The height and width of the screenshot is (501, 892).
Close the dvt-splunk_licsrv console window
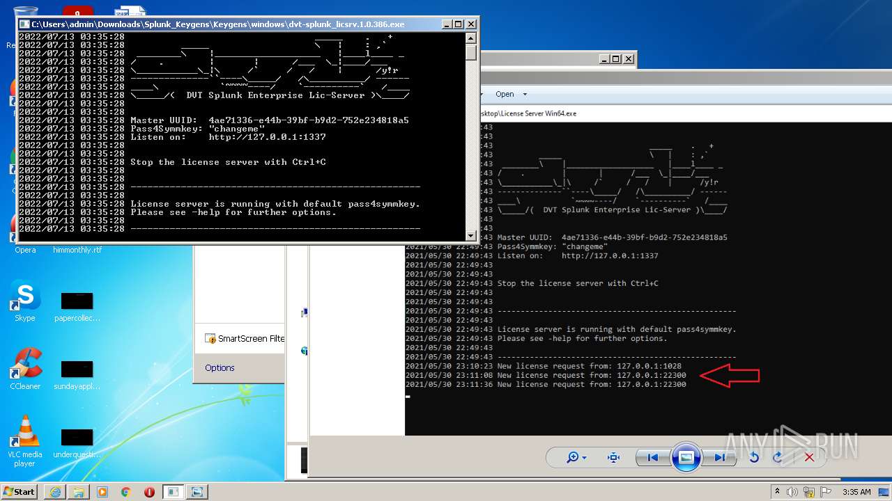click(470, 24)
